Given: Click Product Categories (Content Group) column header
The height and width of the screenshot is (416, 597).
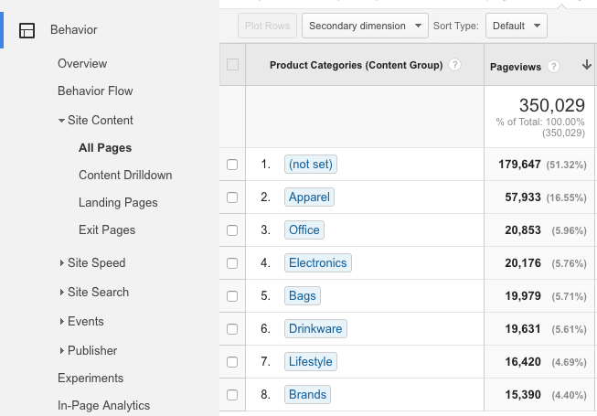Looking at the screenshot, I should (356, 65).
